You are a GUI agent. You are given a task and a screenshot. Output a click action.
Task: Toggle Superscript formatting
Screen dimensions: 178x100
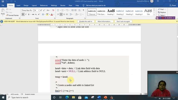click(x=39, y=14)
